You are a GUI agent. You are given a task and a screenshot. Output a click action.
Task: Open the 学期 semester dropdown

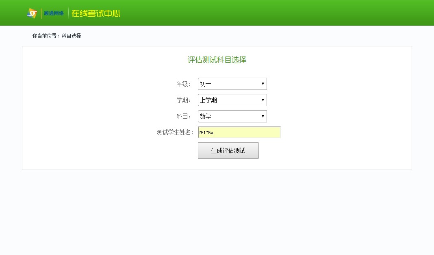click(x=232, y=100)
